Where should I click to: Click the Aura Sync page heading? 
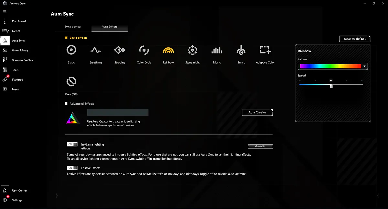62,14
